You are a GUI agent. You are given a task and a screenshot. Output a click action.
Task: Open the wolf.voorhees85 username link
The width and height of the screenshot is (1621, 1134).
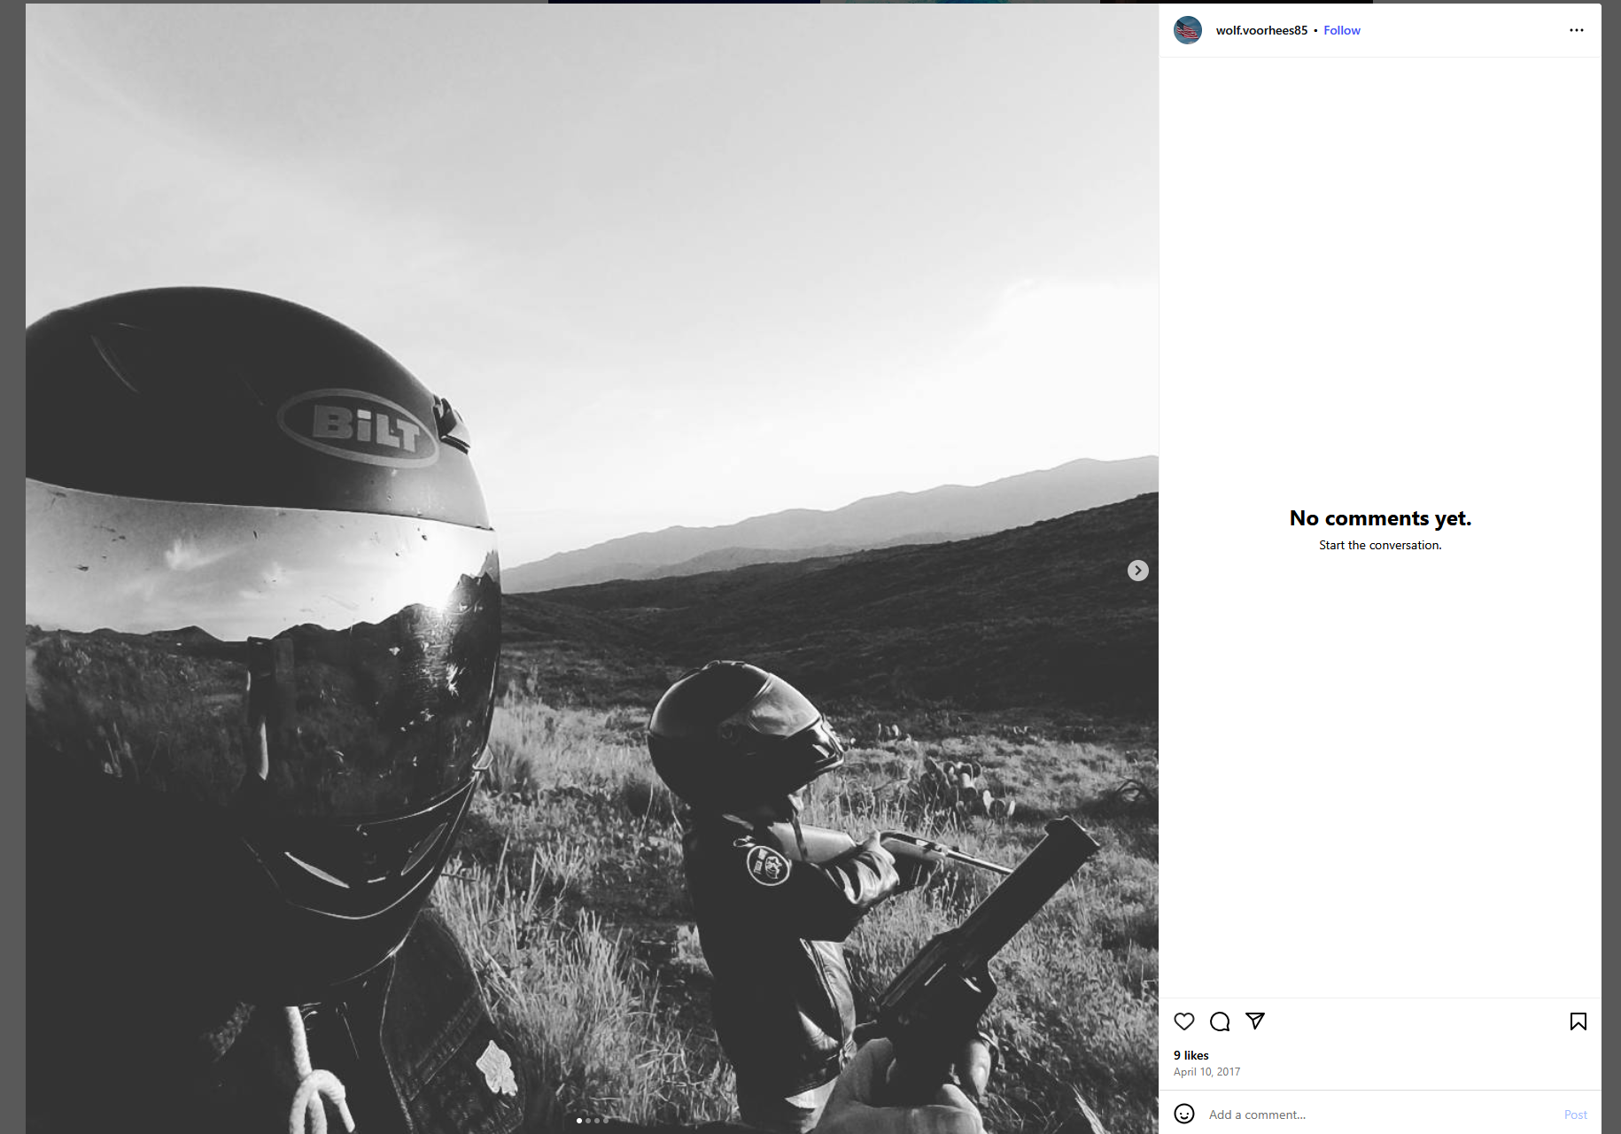(x=1261, y=30)
